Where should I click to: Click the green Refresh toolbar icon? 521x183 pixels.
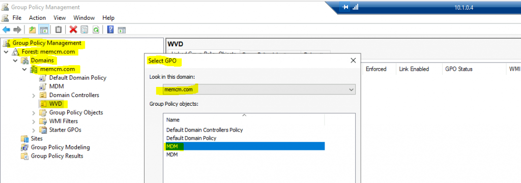coord(96,30)
